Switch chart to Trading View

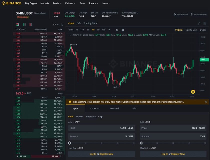191,30
